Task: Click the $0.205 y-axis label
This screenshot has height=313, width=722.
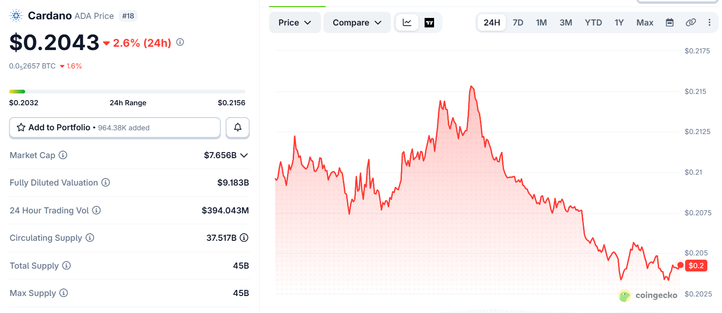Action: 695,253
